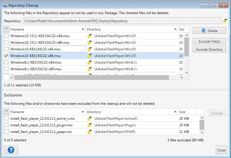
Task: Select Windows8.1-KB3154132-x86.msu filename
Action: (x=36, y=69)
